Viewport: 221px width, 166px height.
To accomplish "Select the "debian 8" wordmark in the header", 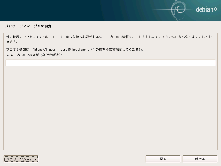I will (x=204, y=9).
